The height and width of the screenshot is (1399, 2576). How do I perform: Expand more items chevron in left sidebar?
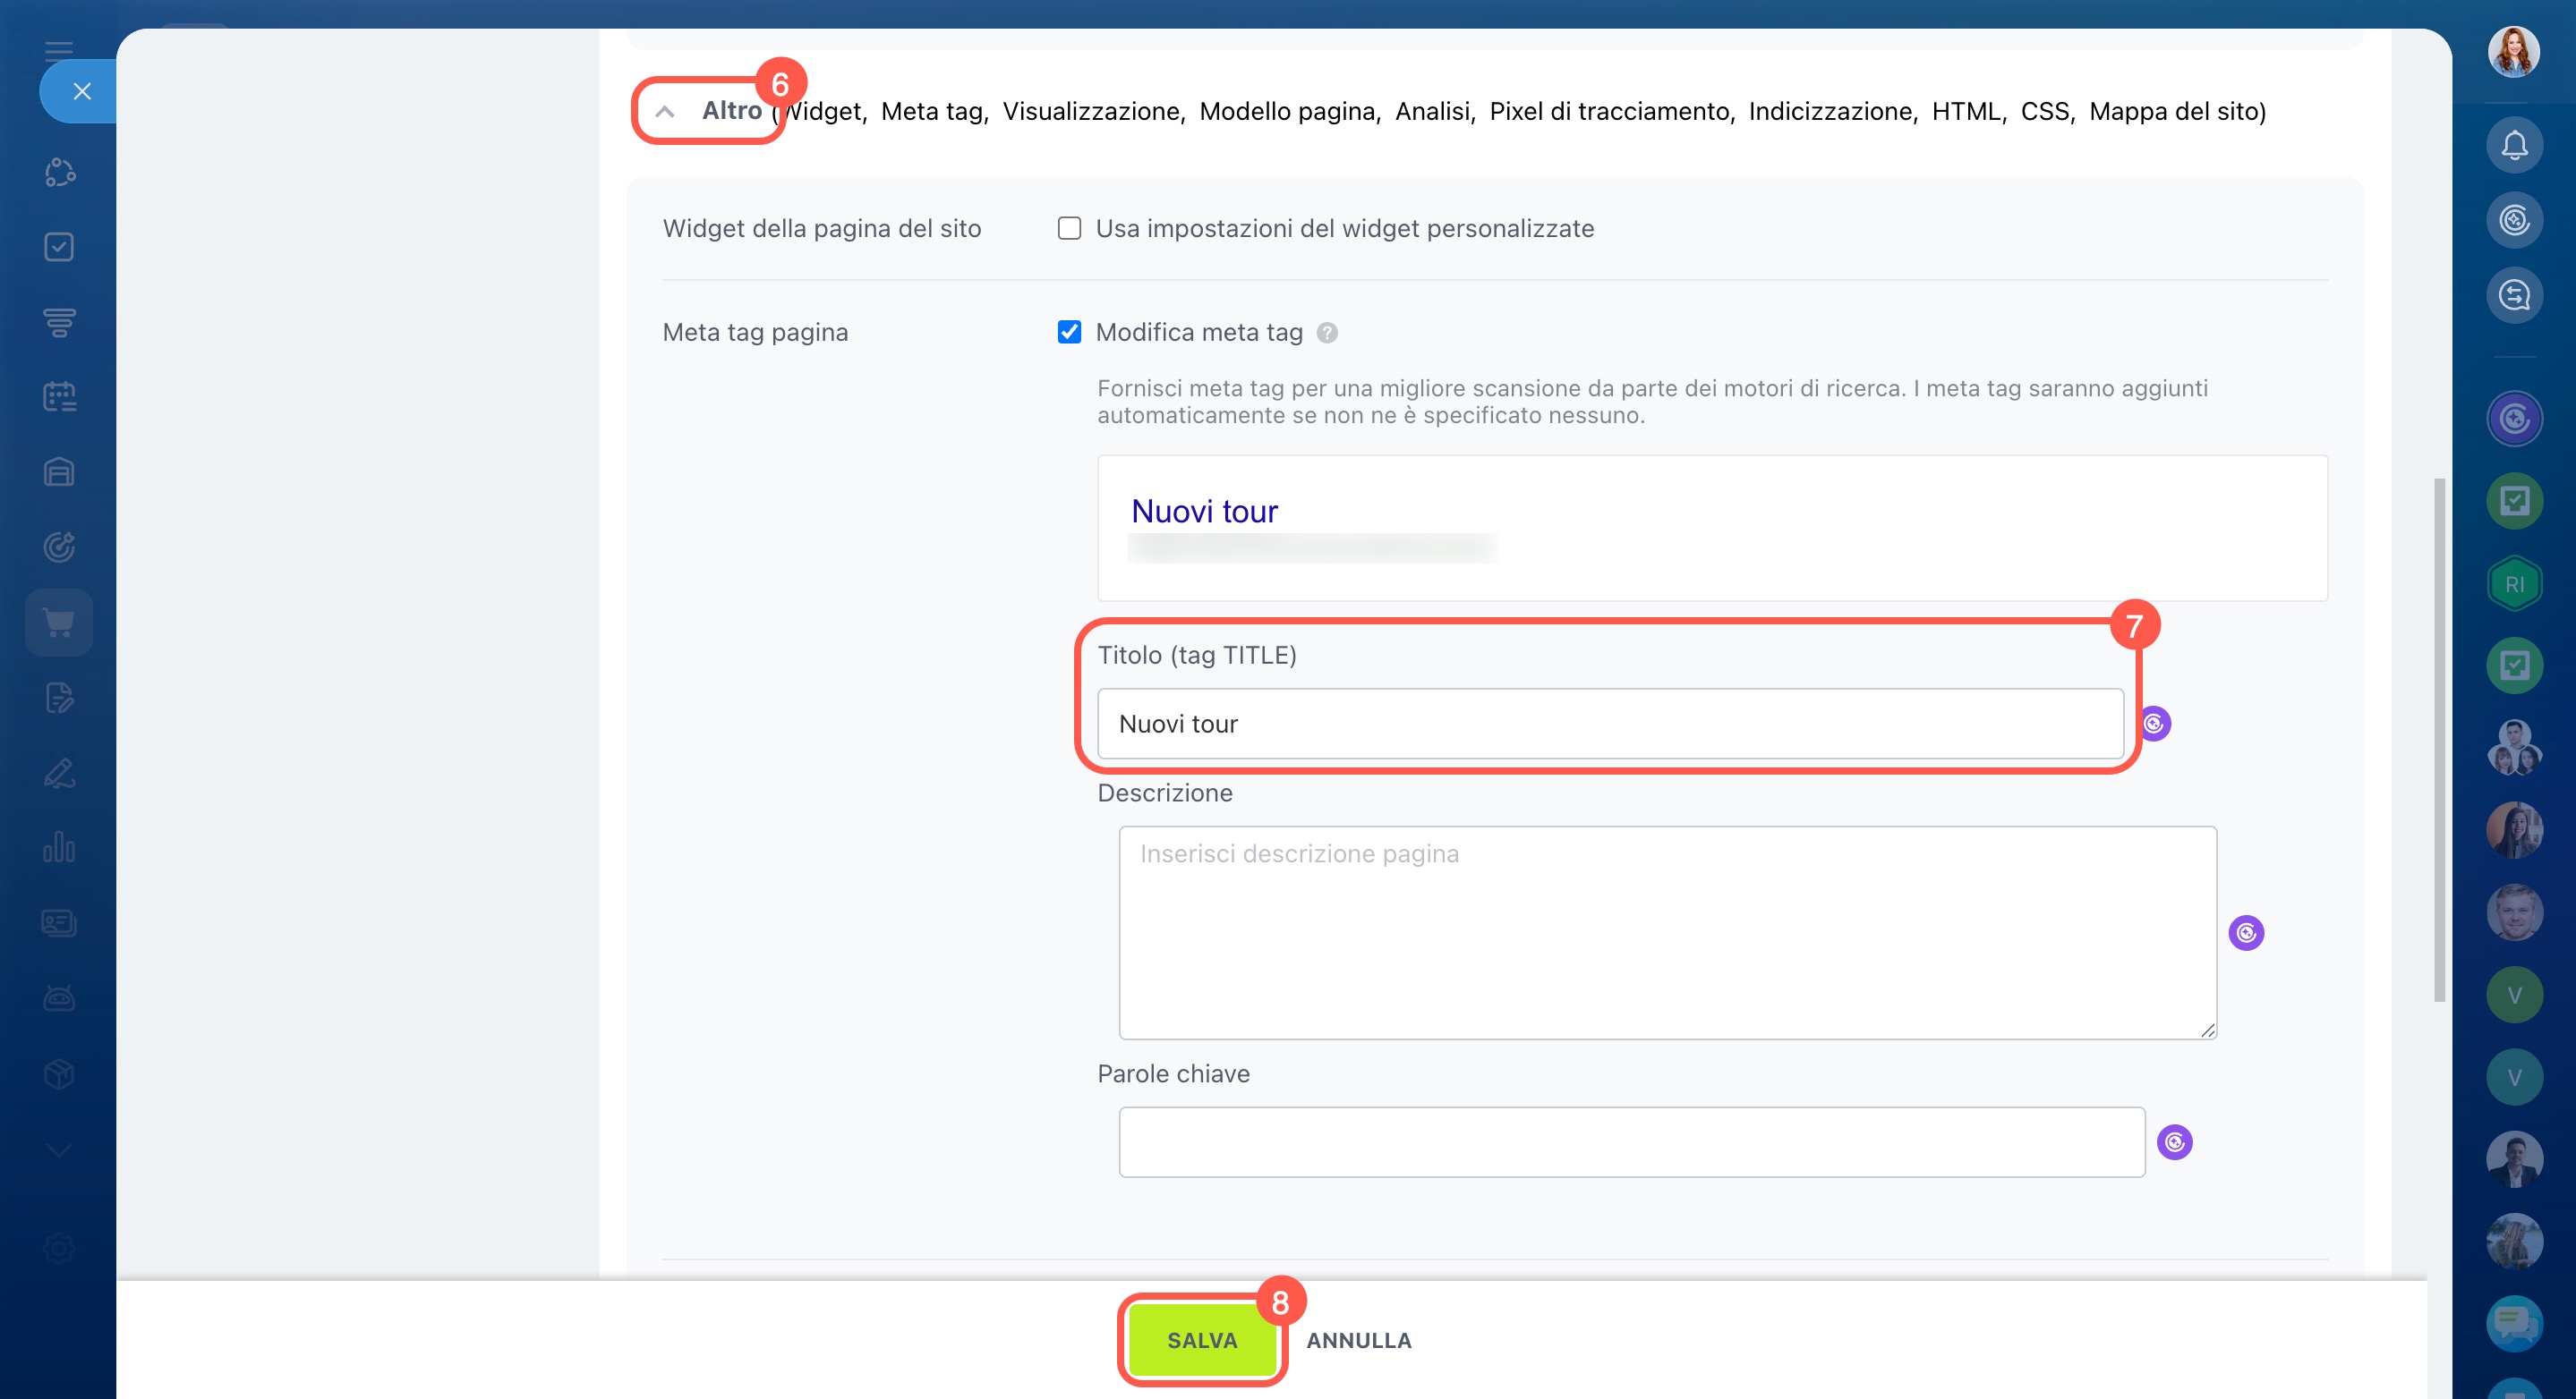tap(59, 1150)
